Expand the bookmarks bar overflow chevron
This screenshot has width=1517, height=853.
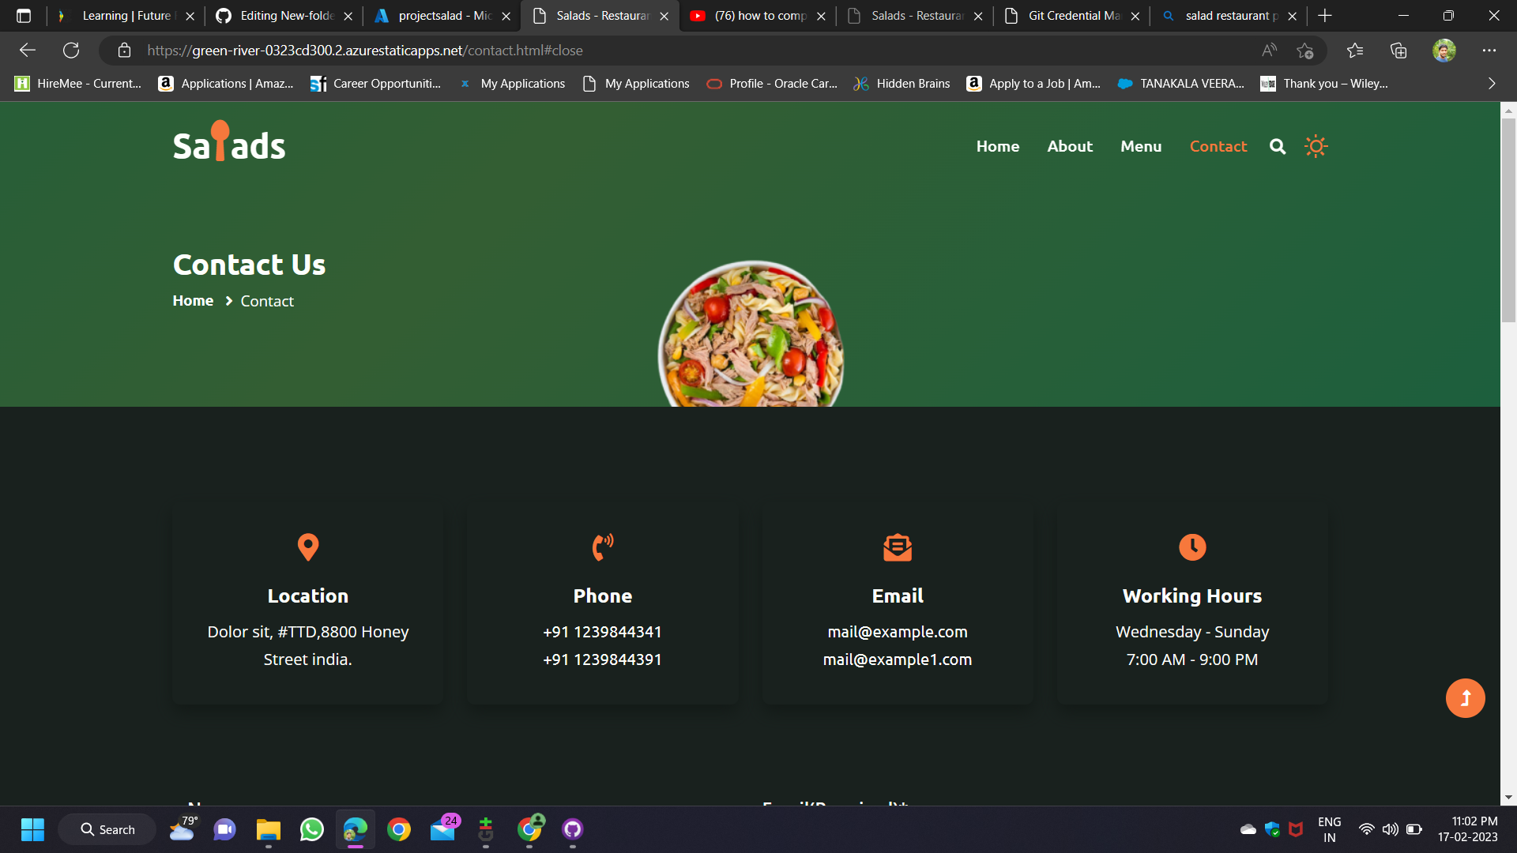1492,83
